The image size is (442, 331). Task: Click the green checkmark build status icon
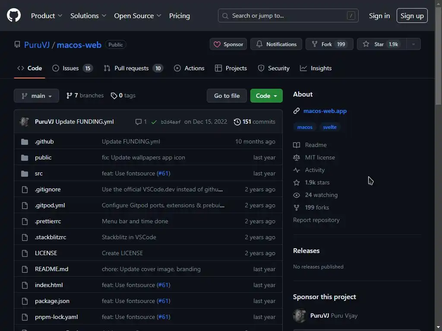coord(154,122)
